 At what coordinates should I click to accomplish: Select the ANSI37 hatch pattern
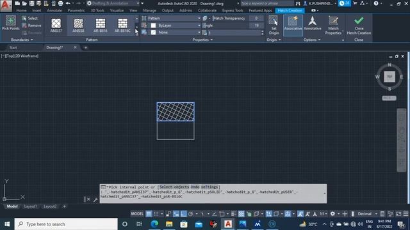click(56, 26)
